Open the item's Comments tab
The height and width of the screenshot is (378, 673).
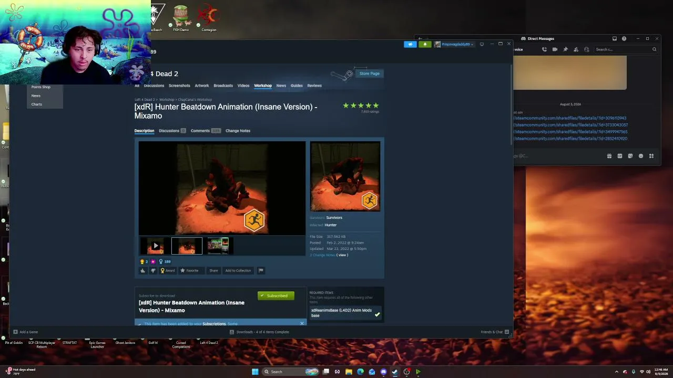click(206, 131)
